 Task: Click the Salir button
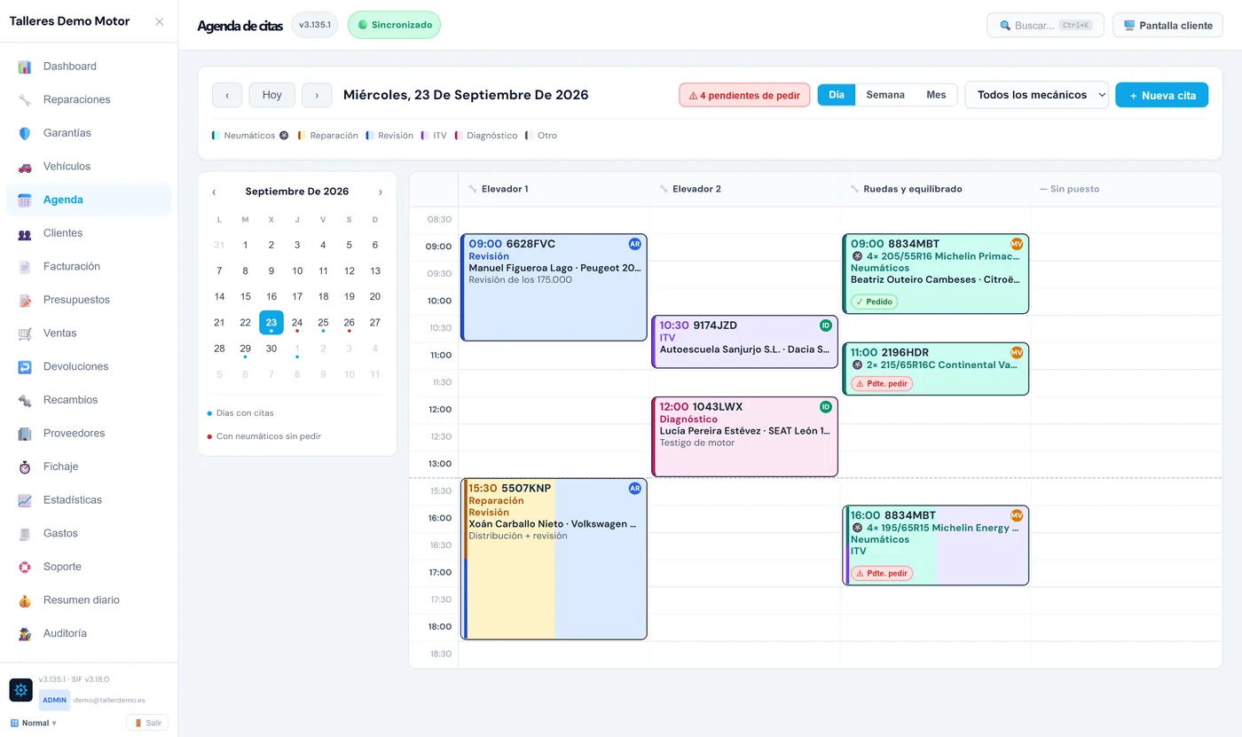point(147,723)
